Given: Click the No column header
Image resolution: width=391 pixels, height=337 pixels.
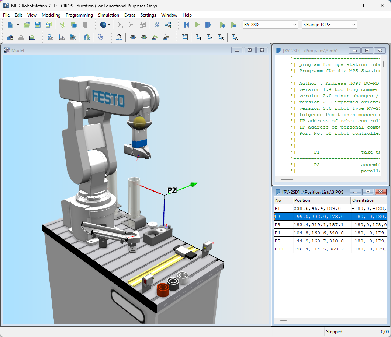Looking at the screenshot, I should click(x=284, y=200).
